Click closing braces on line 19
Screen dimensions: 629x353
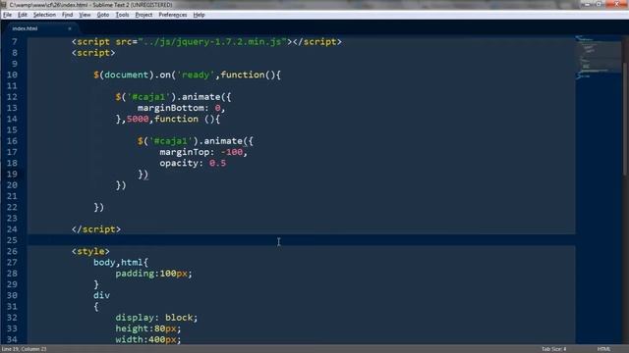click(143, 175)
